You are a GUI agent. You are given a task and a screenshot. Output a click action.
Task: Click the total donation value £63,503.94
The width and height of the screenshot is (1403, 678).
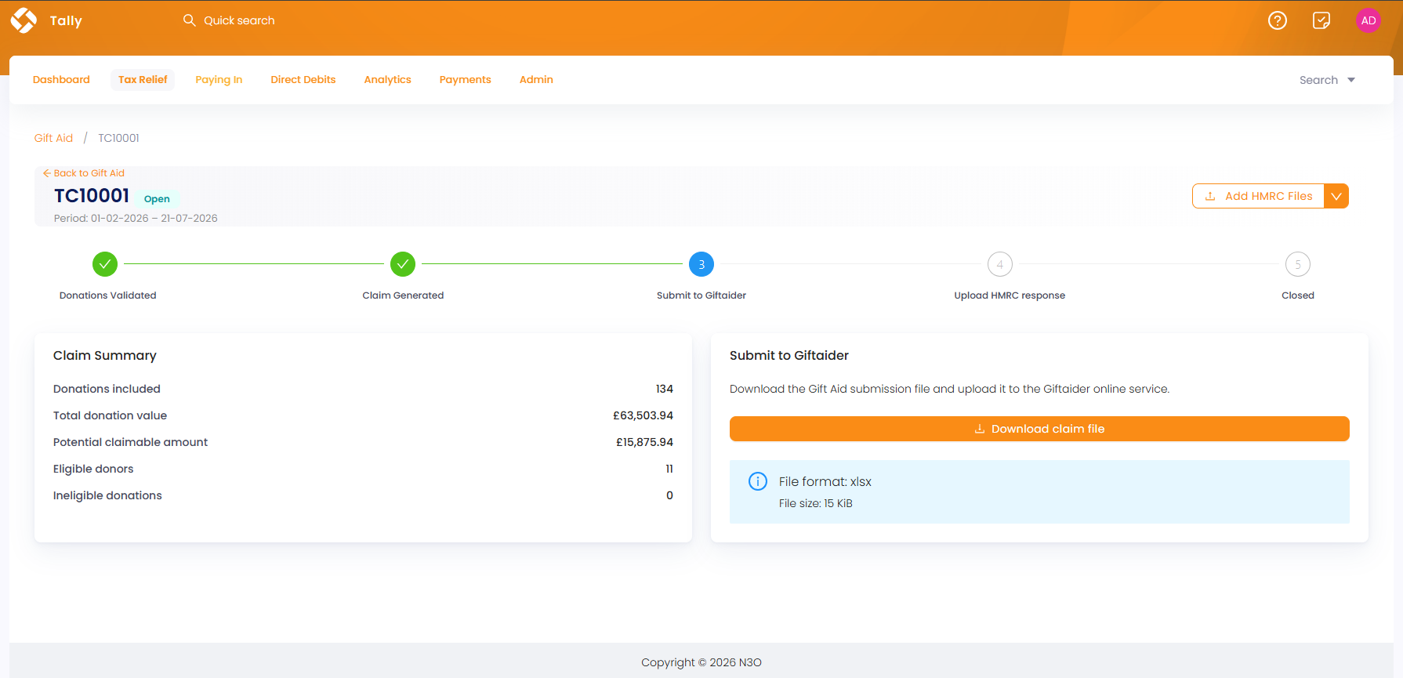click(x=643, y=415)
